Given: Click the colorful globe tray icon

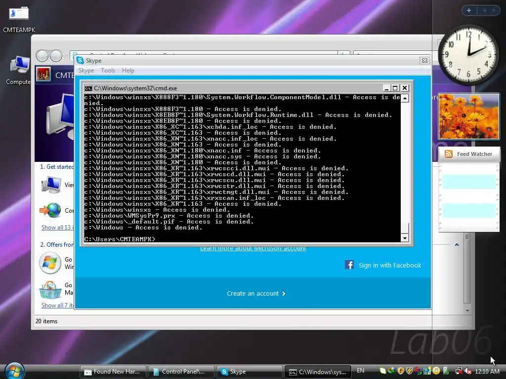Looking at the screenshot, I should (x=391, y=371).
